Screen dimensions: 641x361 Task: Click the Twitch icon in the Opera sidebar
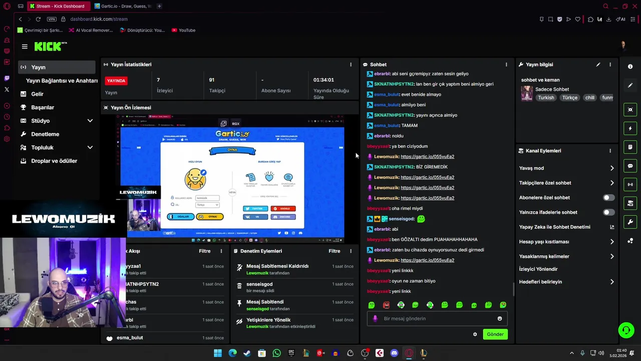tap(7, 78)
